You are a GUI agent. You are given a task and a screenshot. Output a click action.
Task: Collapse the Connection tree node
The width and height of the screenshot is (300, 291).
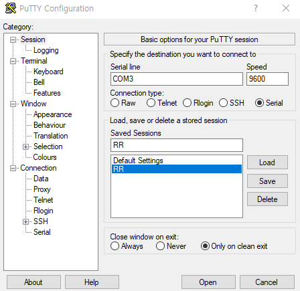click(x=13, y=168)
